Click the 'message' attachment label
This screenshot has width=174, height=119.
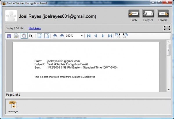[x=13, y=111]
